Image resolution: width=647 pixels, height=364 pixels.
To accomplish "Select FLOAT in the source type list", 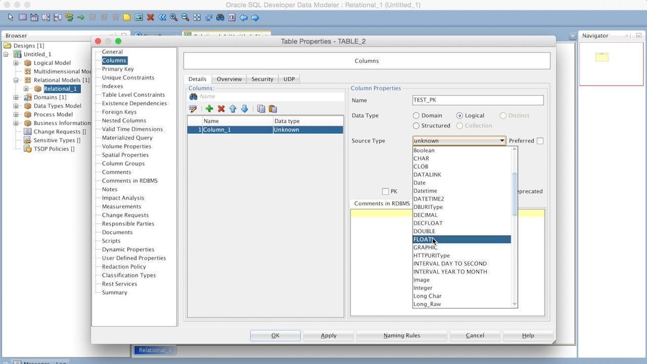I will click(x=462, y=239).
